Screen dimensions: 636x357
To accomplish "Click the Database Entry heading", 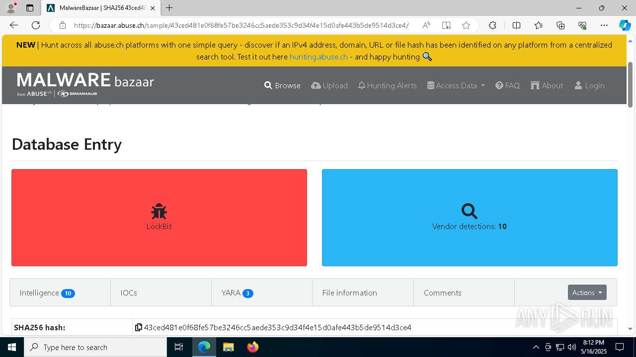I will pyautogui.click(x=67, y=144).
